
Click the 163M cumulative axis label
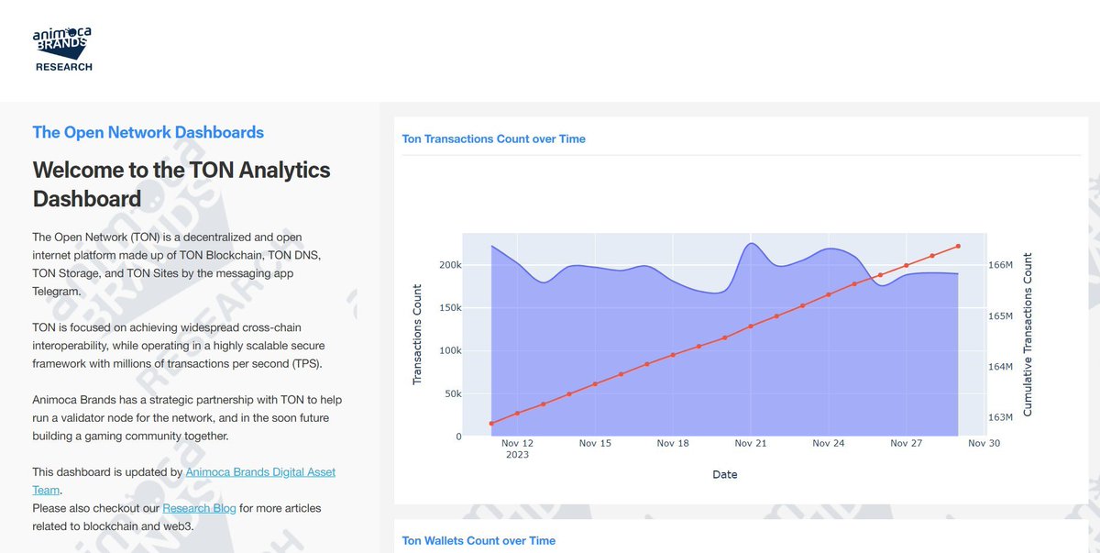[x=999, y=417]
